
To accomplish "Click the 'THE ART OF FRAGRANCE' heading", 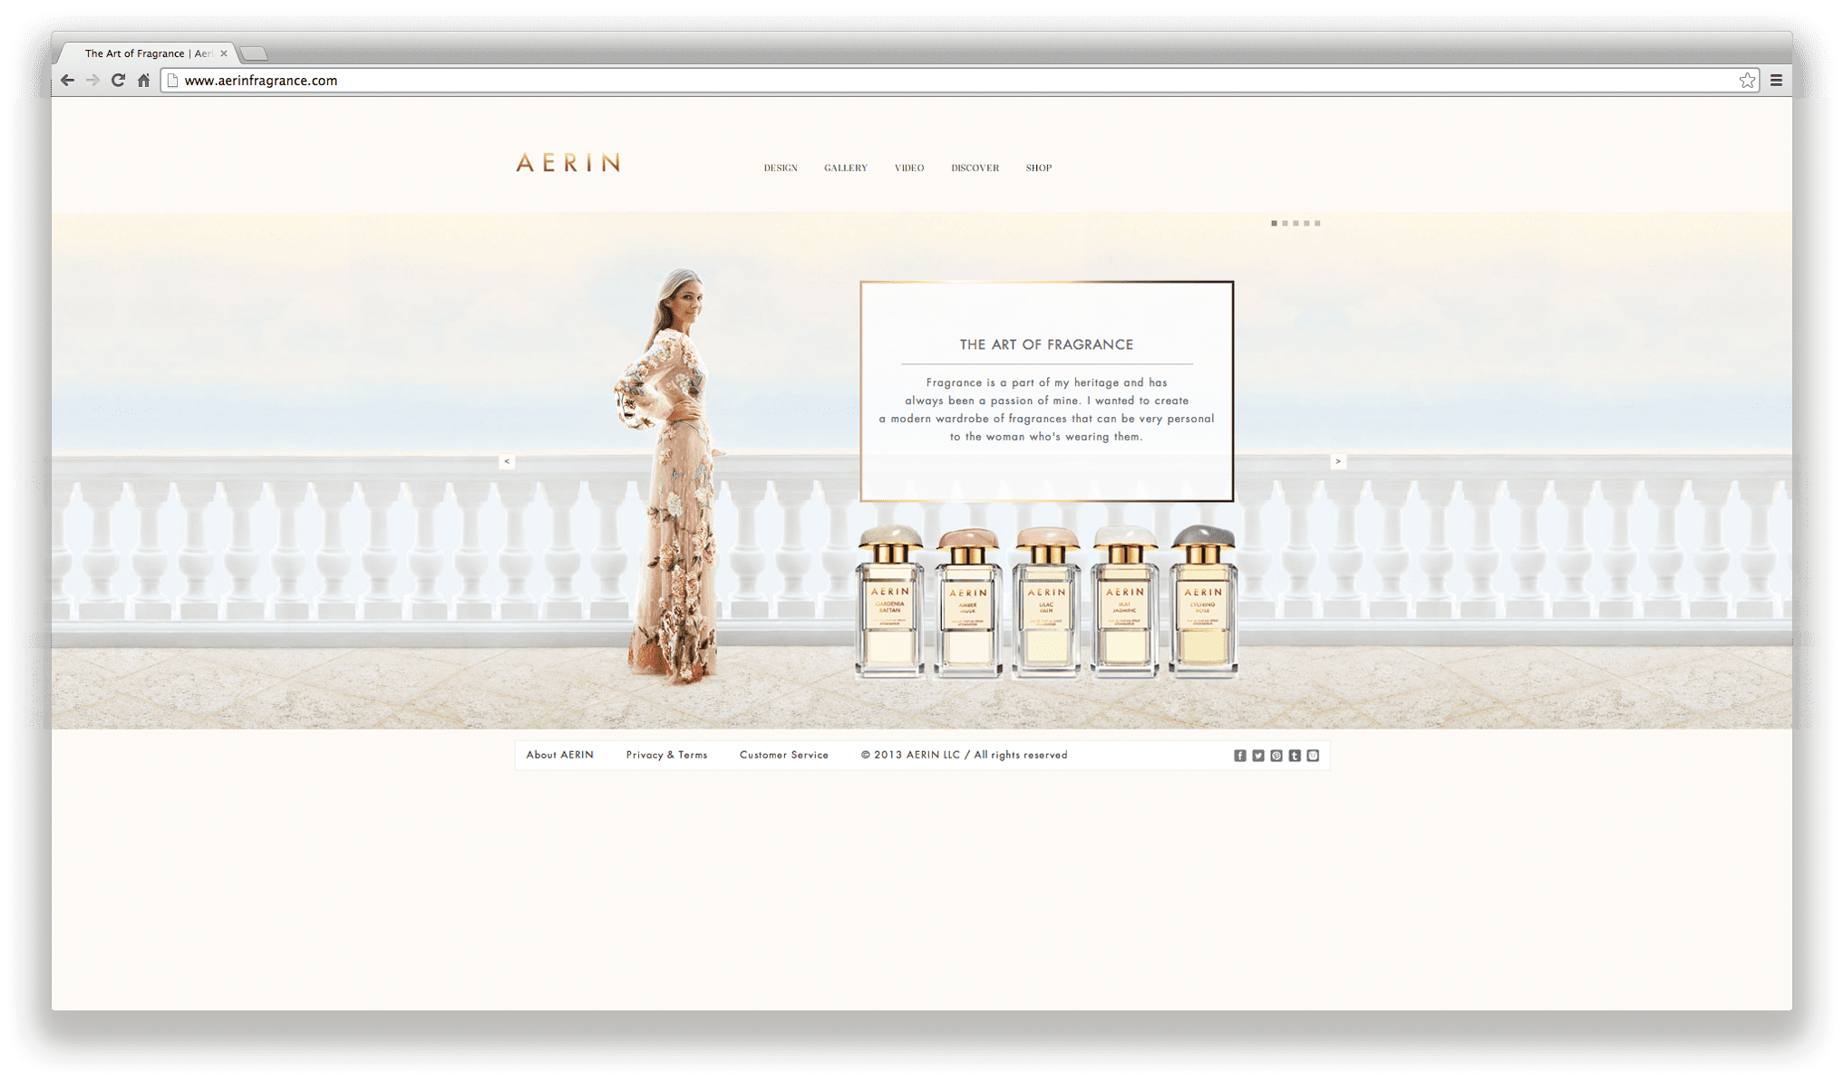I will 1046,344.
